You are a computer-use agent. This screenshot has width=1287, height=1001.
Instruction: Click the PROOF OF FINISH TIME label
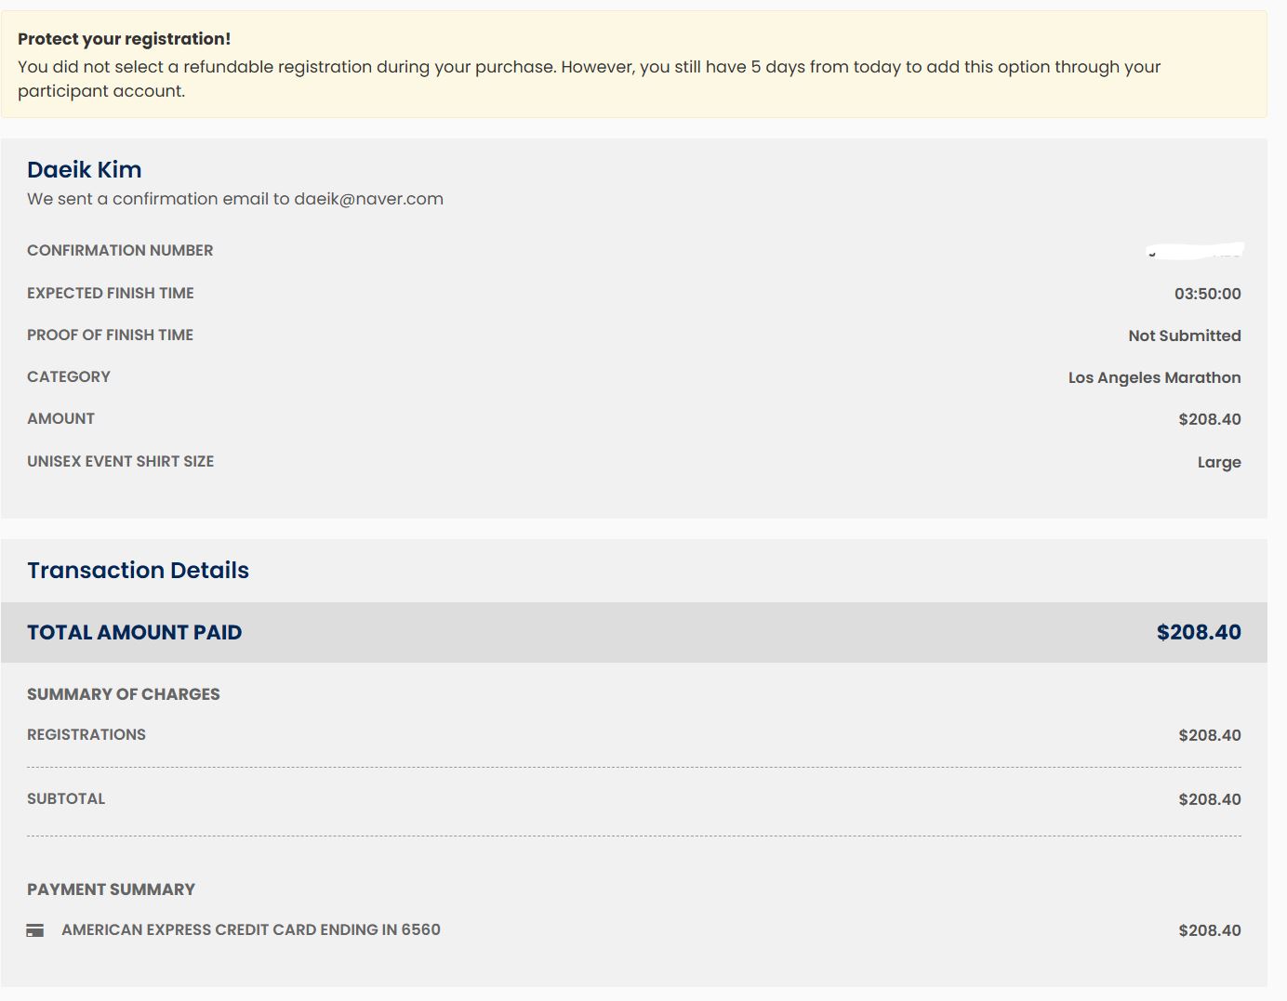click(110, 335)
